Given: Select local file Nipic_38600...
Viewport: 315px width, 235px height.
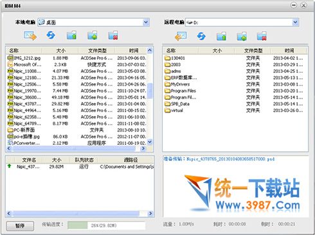Looking at the screenshot, I should coord(77,97).
